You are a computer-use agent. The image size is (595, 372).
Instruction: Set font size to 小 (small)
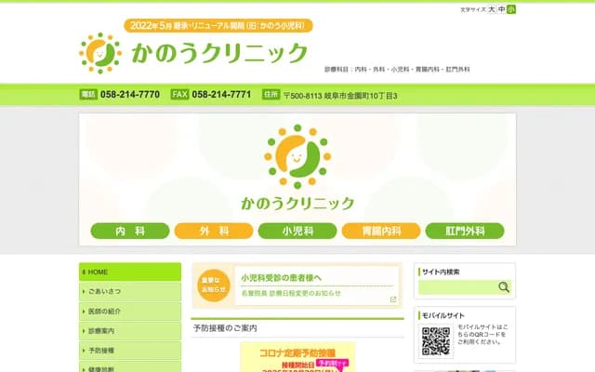[511, 9]
